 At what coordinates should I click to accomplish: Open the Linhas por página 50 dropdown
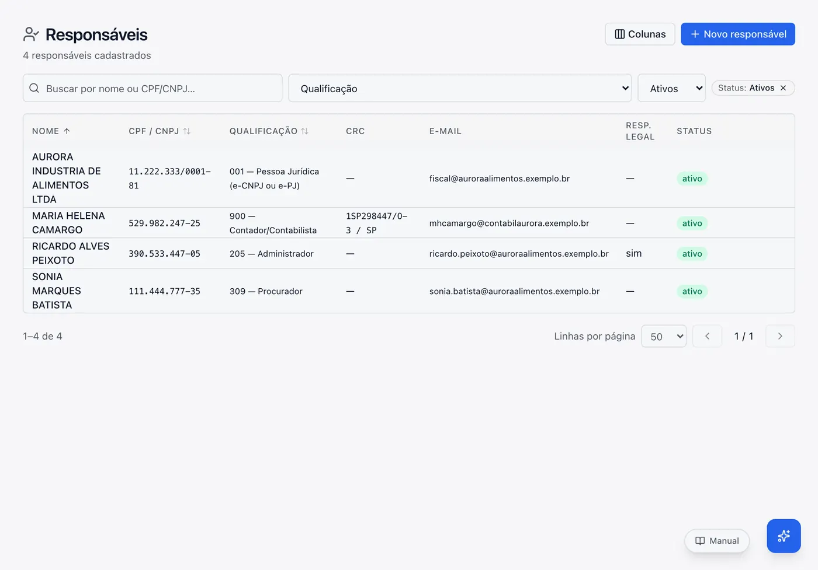tap(664, 336)
